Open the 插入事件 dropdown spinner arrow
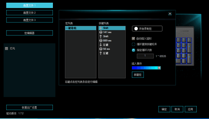This screenshot has height=119, width=209. point(159,68)
